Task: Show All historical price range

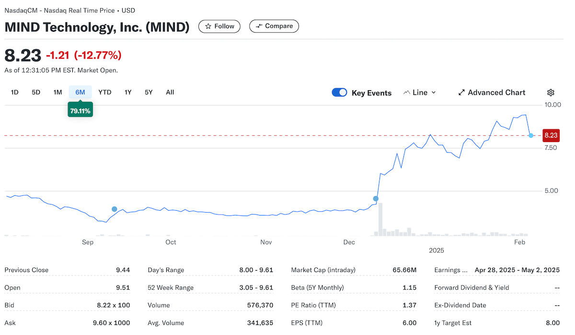Action: pos(170,92)
